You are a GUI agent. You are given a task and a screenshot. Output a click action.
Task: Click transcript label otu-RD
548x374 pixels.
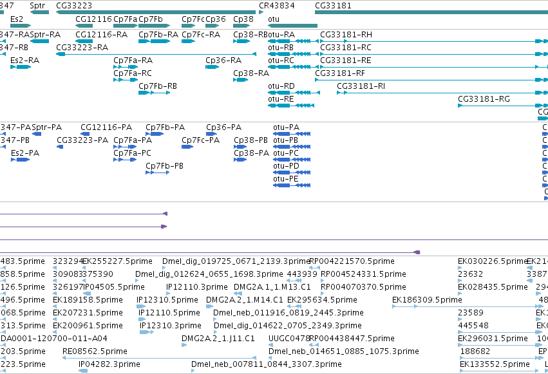[281, 86]
